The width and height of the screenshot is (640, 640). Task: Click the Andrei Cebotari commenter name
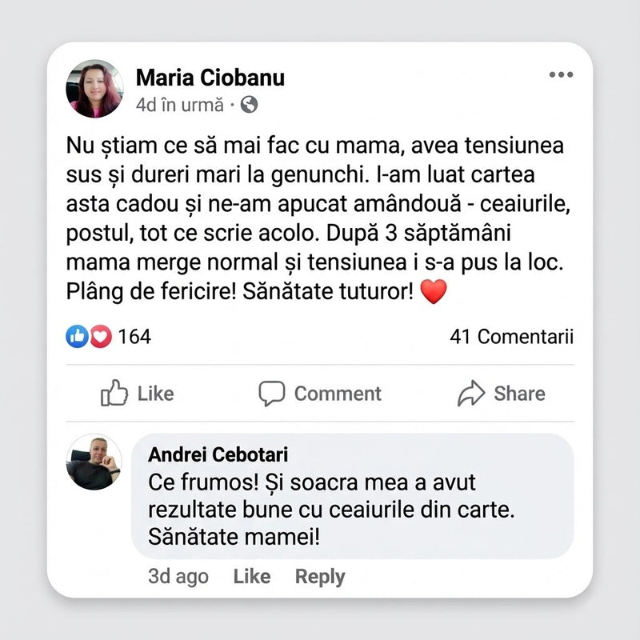coord(218,454)
